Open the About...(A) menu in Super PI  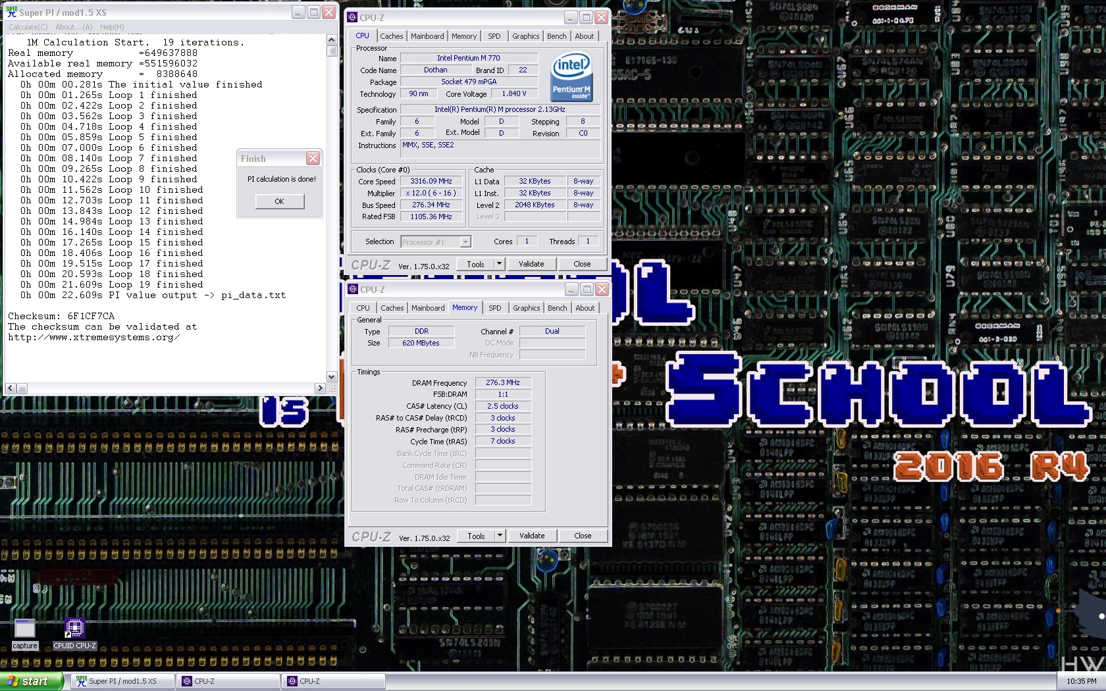click(74, 27)
